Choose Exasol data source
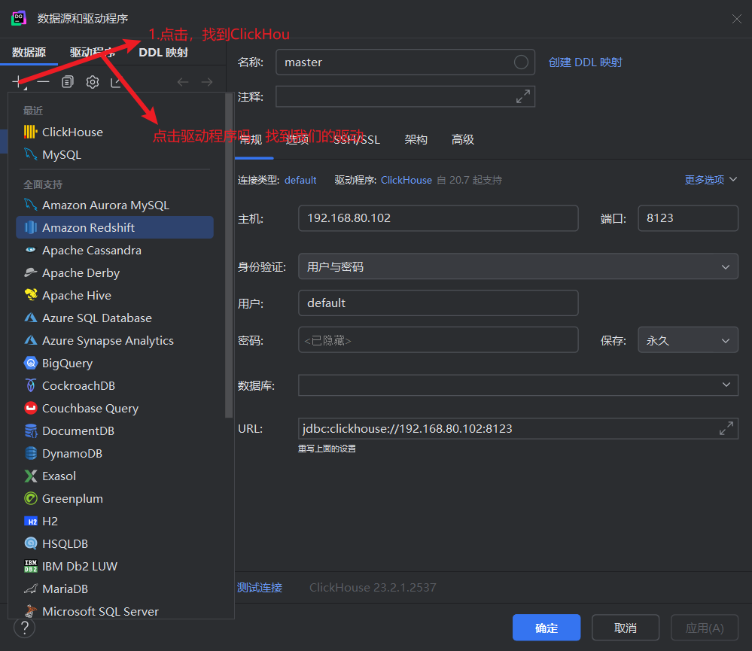Image resolution: width=752 pixels, height=651 pixels. [114, 476]
